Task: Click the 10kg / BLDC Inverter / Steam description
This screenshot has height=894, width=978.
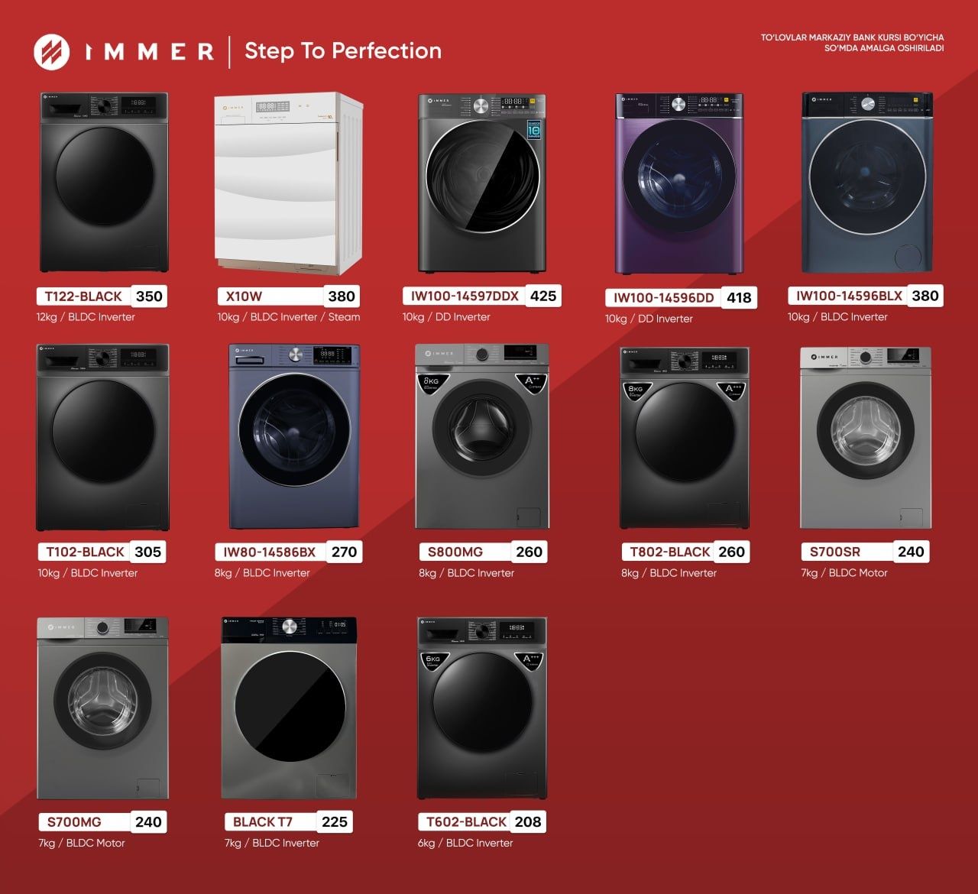Action: (289, 317)
